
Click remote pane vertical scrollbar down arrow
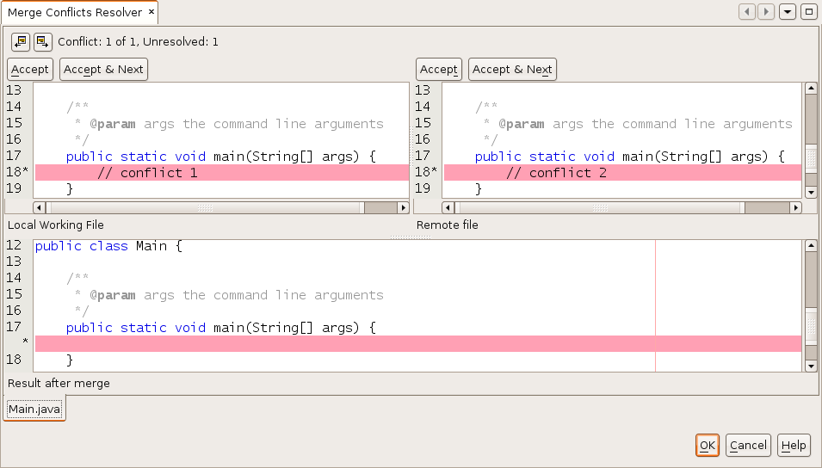pyautogui.click(x=811, y=193)
